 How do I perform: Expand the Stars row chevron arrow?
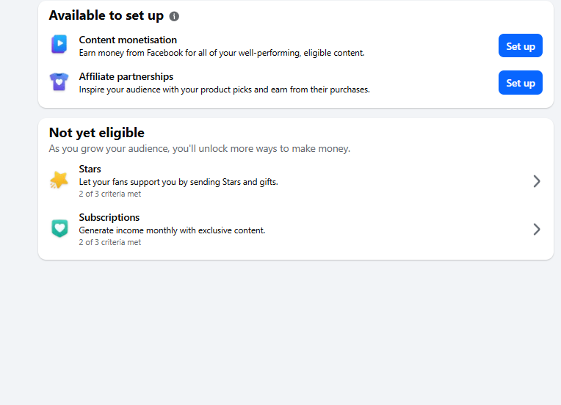coord(537,181)
